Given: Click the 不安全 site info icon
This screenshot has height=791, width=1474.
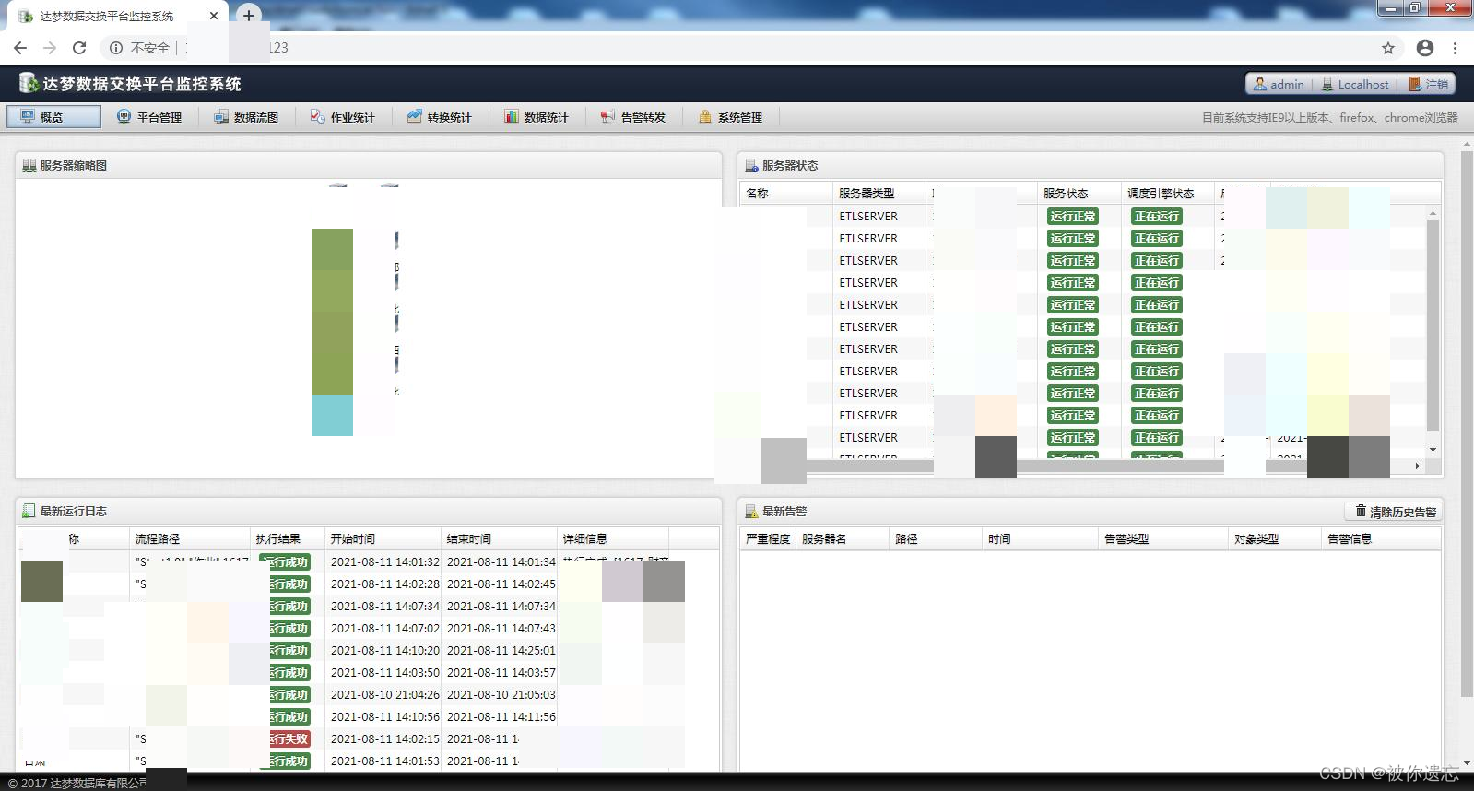Looking at the screenshot, I should pyautogui.click(x=116, y=48).
